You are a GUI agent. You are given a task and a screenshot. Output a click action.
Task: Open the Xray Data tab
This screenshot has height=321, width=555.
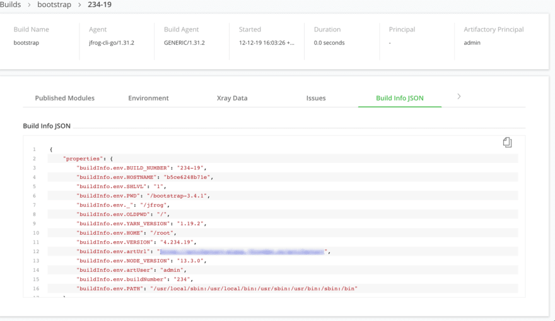232,98
